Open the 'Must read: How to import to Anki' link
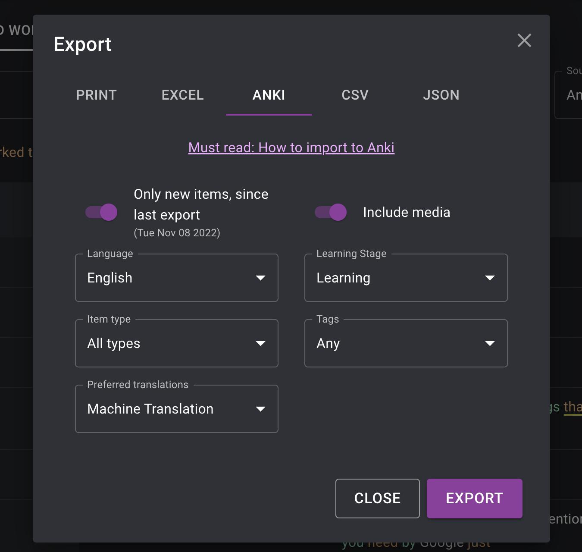582x552 pixels. click(291, 147)
